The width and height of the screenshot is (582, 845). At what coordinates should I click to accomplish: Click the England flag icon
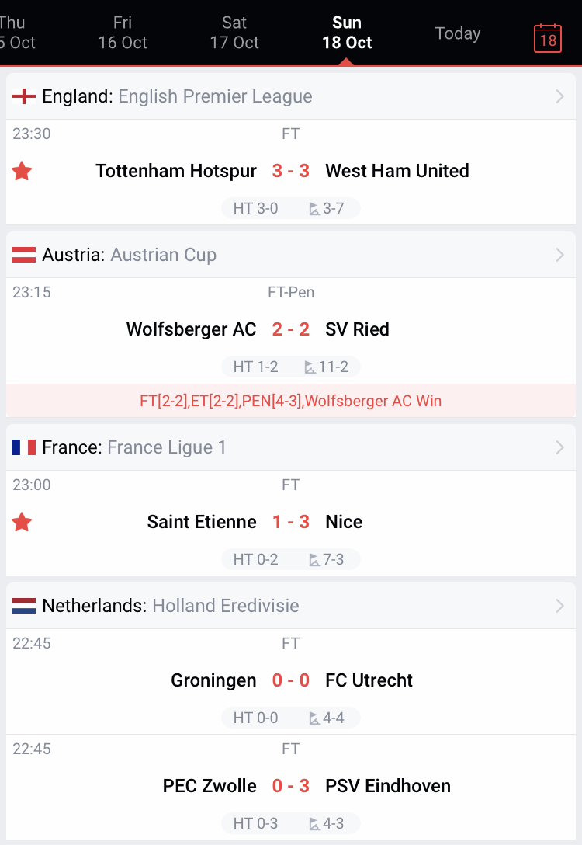(24, 96)
